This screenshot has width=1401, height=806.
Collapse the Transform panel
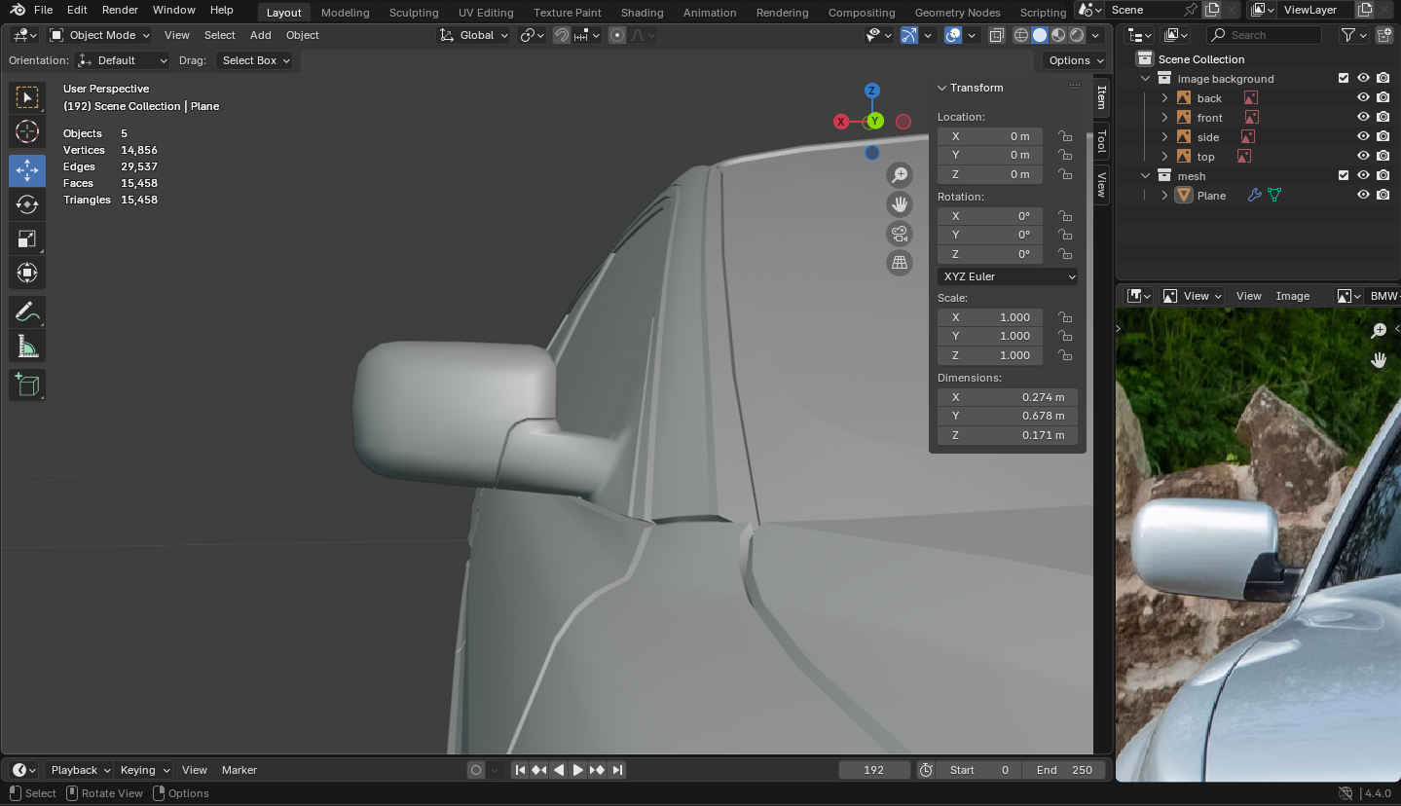point(941,88)
